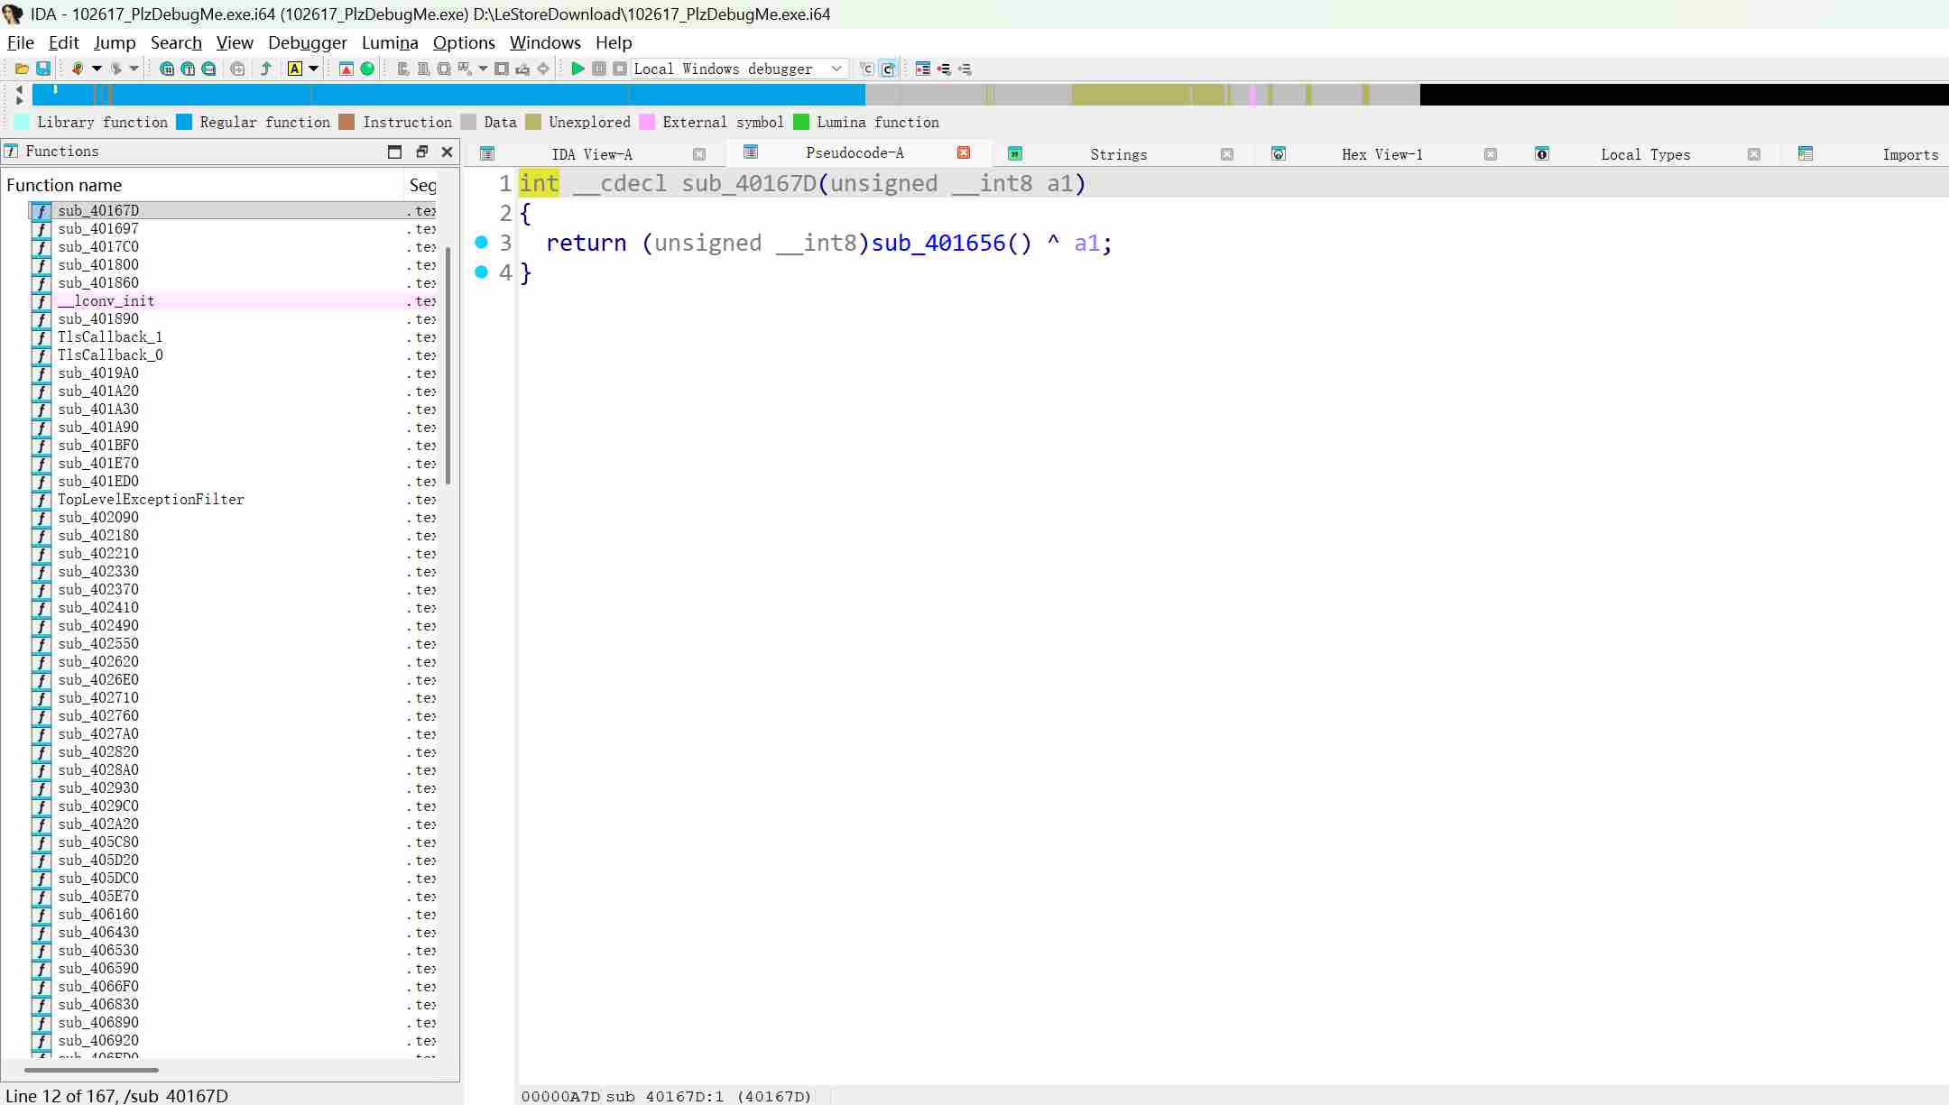Viewport: 1949px width, 1105px height.
Task: Click the yellow A text icon
Action: coord(295,69)
